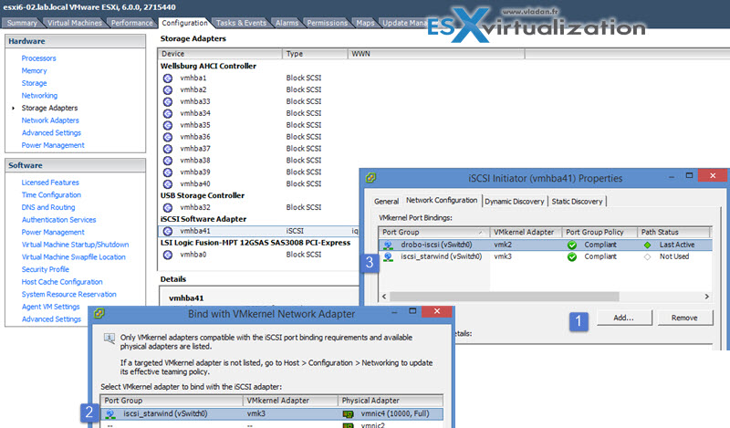Select the vmhba32 USB adapter icon

168,208
